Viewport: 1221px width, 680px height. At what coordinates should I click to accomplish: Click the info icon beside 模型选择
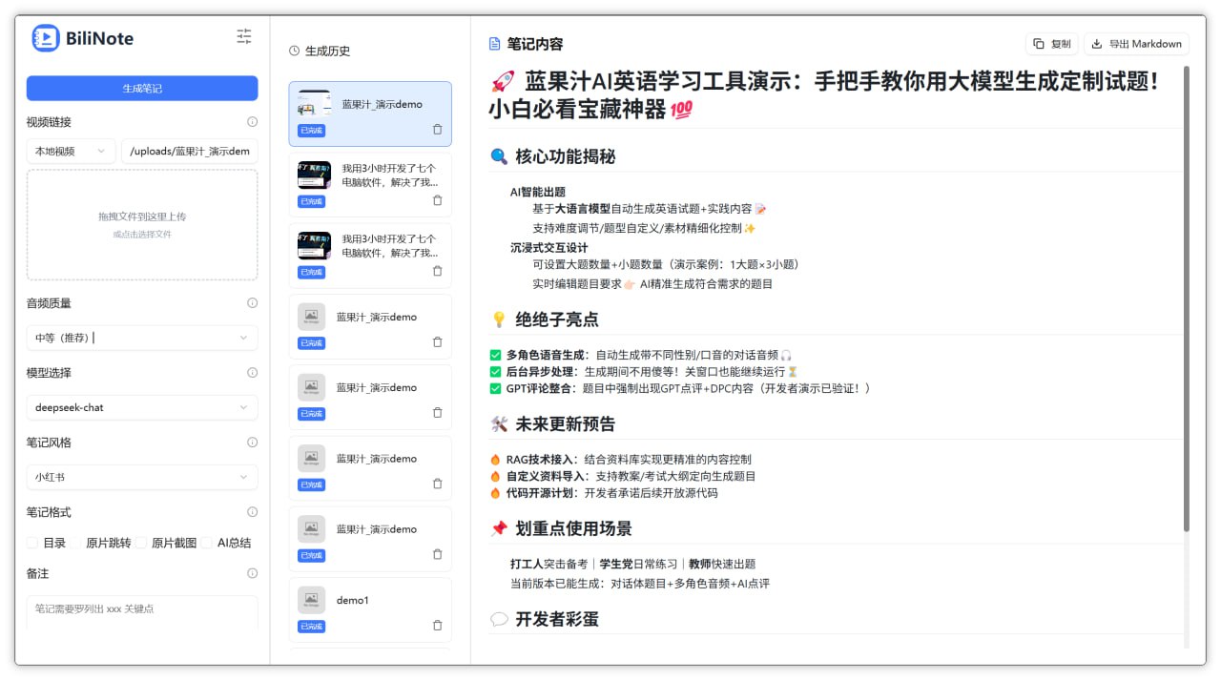coord(252,373)
